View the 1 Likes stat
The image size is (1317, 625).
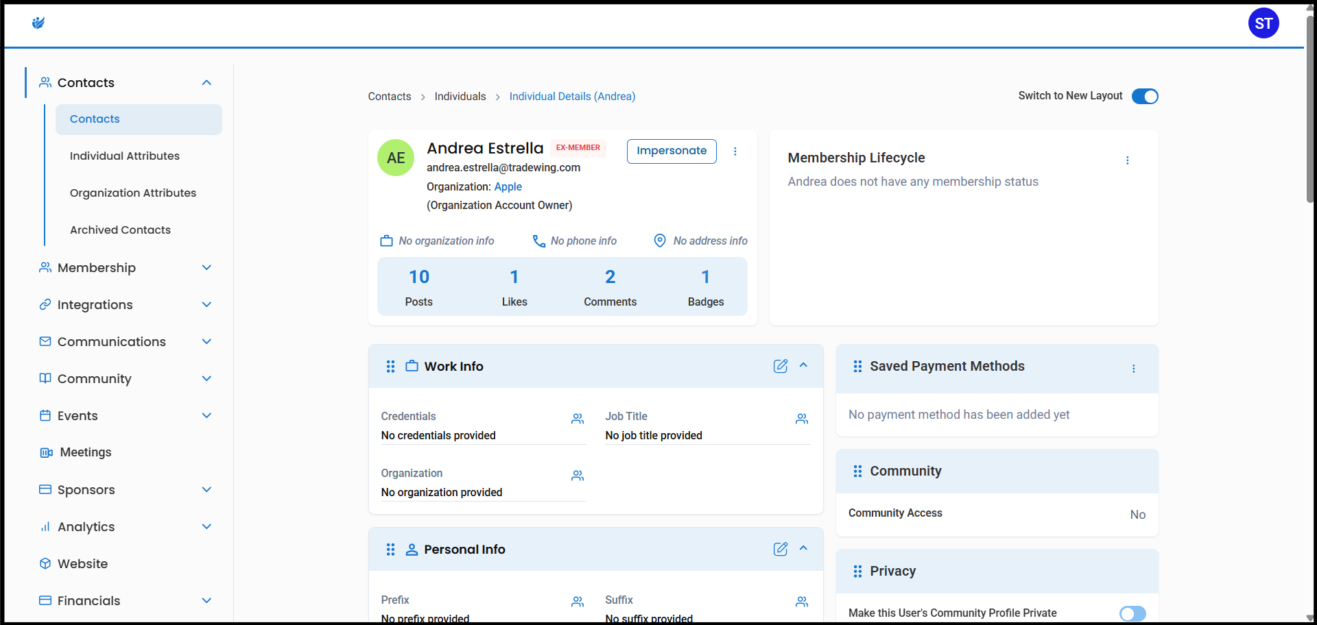tap(514, 287)
